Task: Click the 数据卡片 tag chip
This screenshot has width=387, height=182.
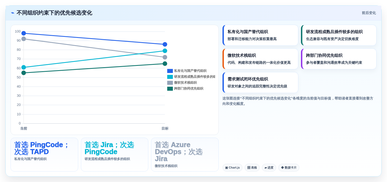Action: tap(289, 168)
